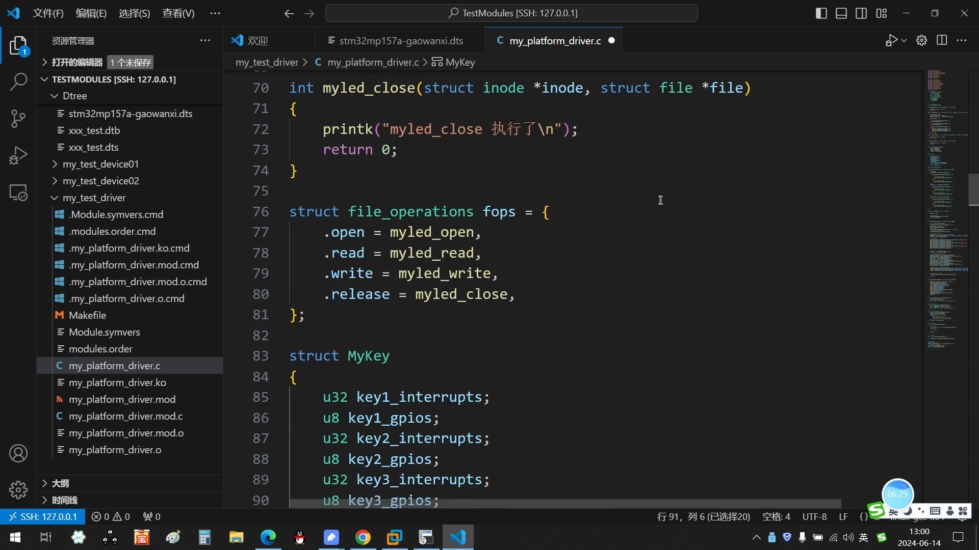Open the Makefile in explorer
This screenshot has width=979, height=550.
point(130,315)
